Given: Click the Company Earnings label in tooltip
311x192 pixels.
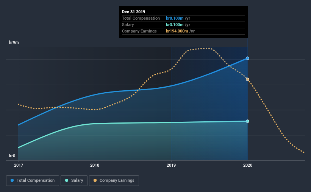Looking at the screenshot, I should (139, 31).
